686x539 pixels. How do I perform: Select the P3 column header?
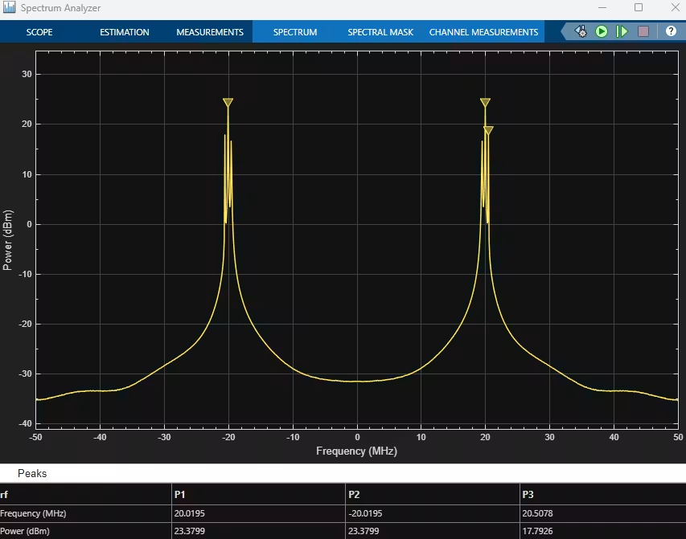(528, 494)
